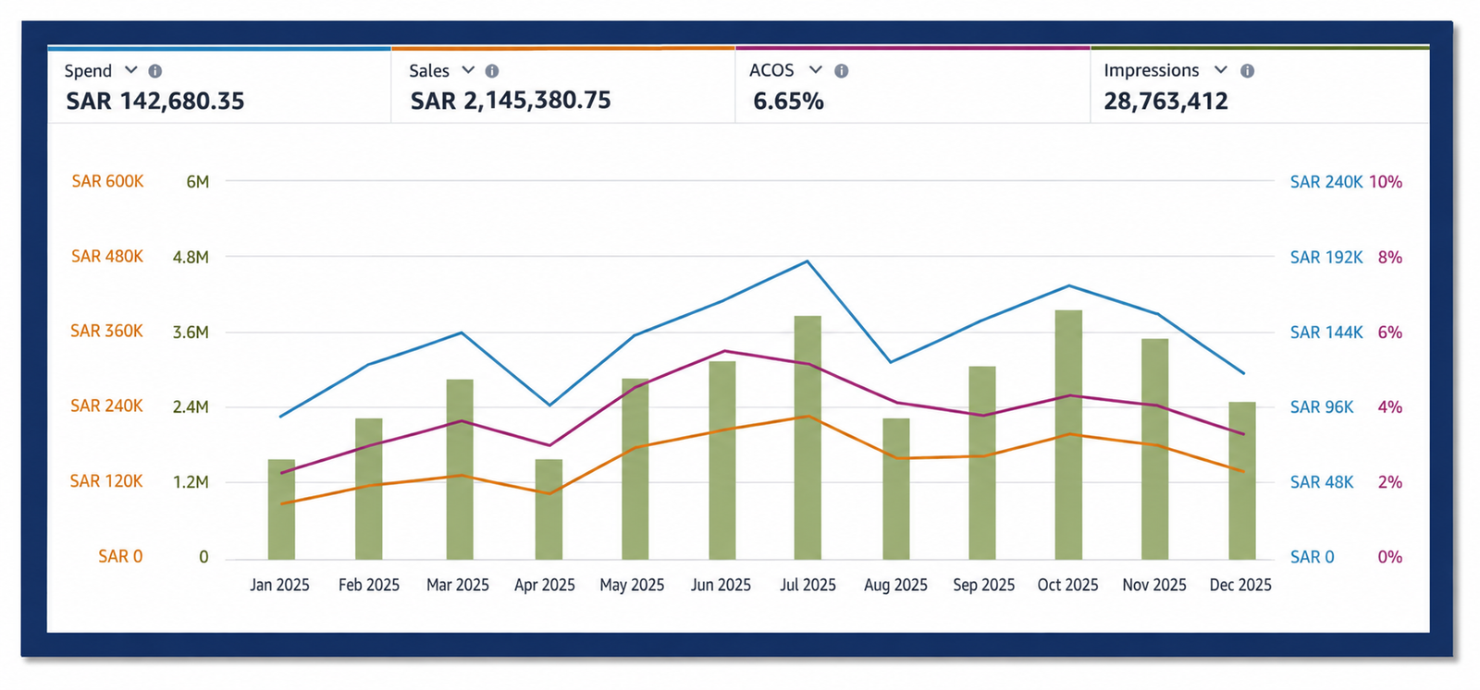The width and height of the screenshot is (1480, 690).
Task: Click the Apr 2025 impressions bar
Action: click(549, 509)
